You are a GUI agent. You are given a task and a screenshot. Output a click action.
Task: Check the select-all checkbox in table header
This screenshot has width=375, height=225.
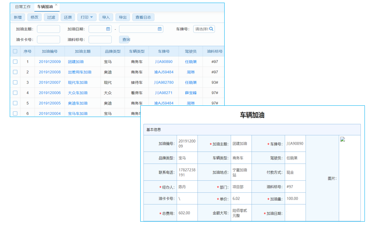coord(15,51)
